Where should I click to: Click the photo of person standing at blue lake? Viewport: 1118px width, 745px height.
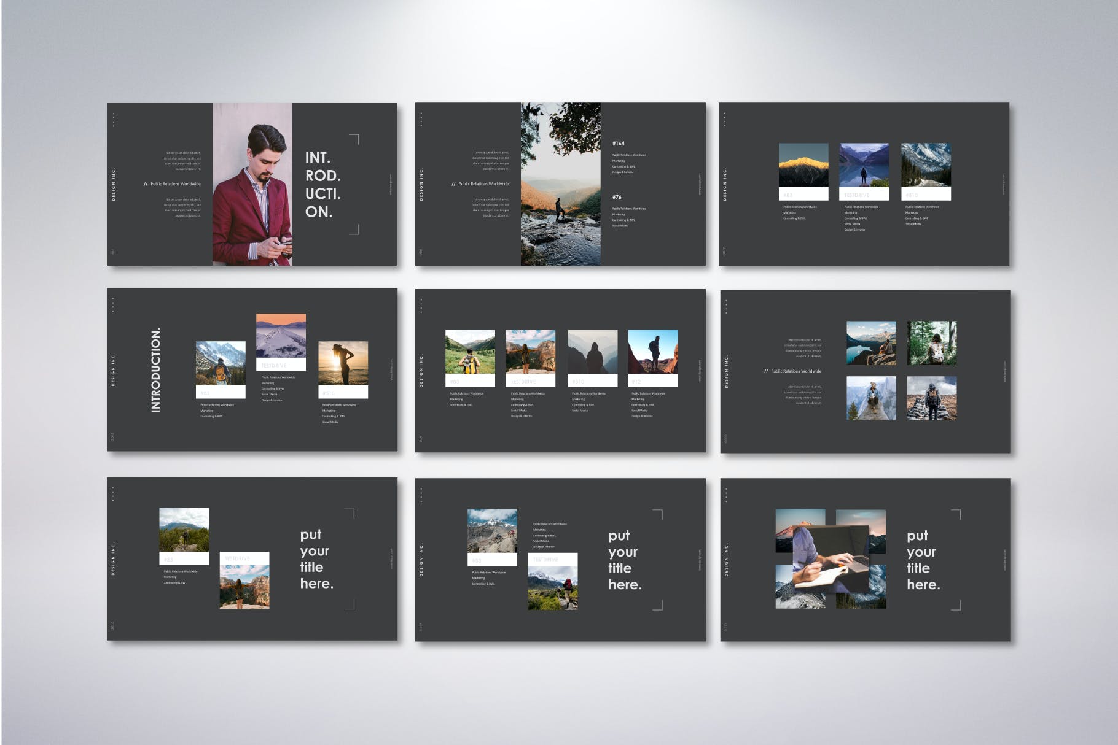tap(864, 165)
